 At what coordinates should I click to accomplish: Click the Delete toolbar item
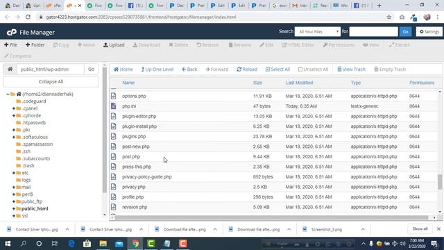(178, 44)
